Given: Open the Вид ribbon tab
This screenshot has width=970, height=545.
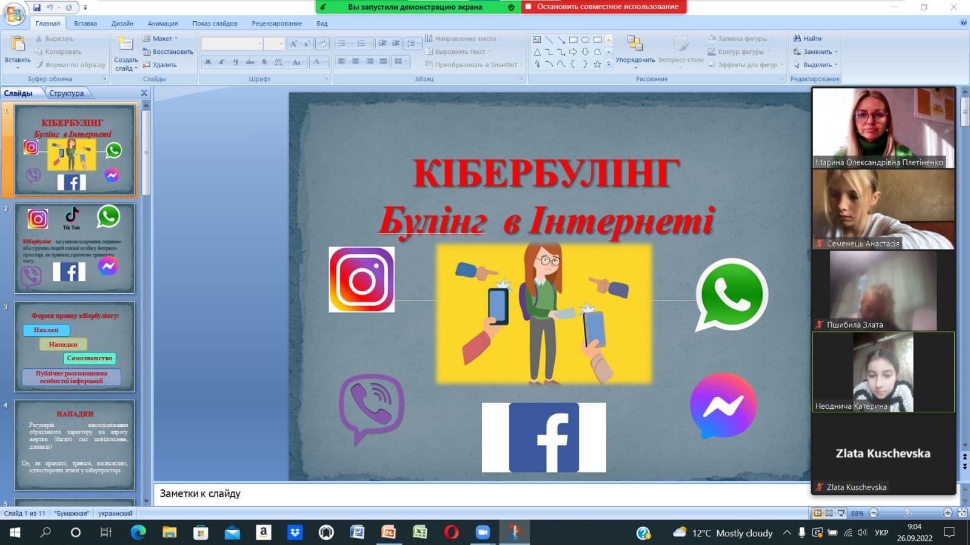Looking at the screenshot, I should (x=322, y=24).
